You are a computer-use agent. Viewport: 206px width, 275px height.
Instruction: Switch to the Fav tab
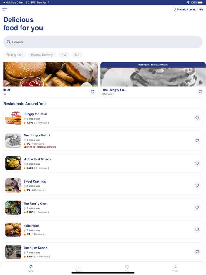[127, 268]
